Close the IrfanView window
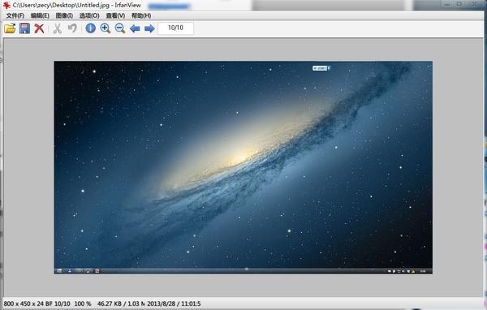Screen dimensions: 487x310 click(475, 4)
